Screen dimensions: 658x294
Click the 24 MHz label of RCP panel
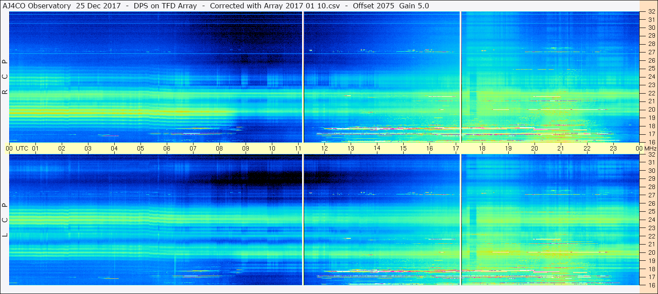point(651,77)
